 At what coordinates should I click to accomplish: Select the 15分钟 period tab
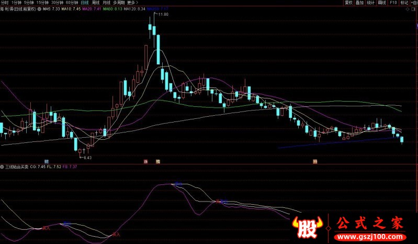42,3
